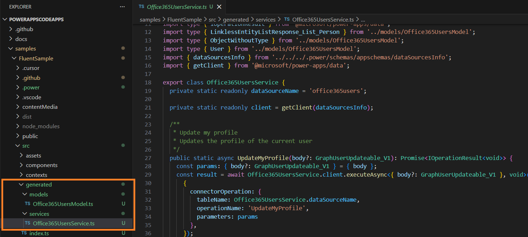Open Office365UsersModel.ts in the file tree
Image resolution: width=528 pixels, height=237 pixels.
63,204
